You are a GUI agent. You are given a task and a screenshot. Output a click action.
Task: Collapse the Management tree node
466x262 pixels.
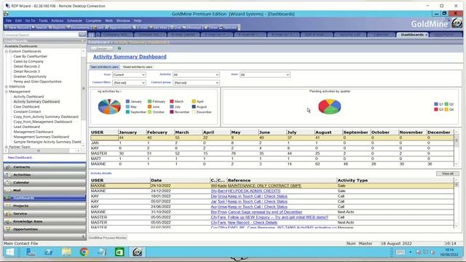tap(7, 92)
